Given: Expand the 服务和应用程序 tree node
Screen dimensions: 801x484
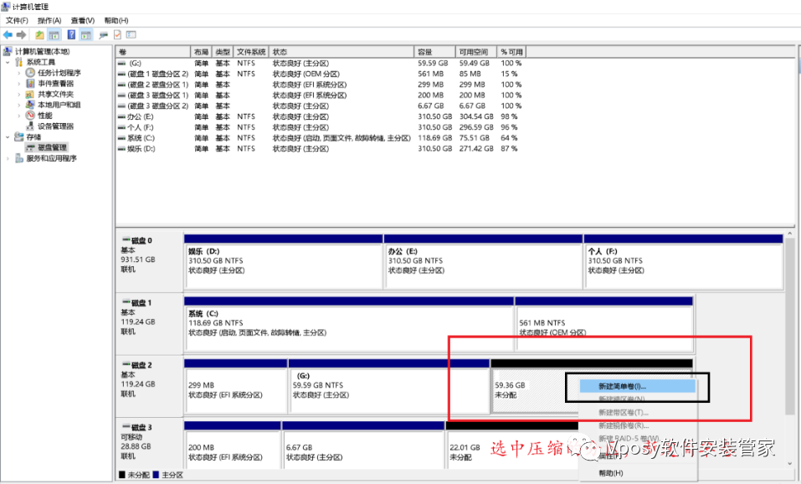Looking at the screenshot, I should pos(8,158).
